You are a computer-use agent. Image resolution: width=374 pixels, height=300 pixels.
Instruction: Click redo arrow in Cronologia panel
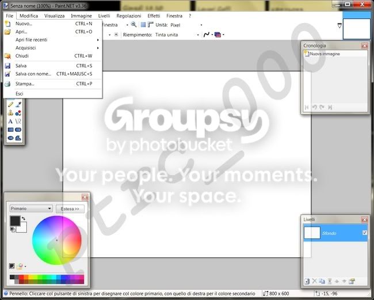click(x=322, y=108)
